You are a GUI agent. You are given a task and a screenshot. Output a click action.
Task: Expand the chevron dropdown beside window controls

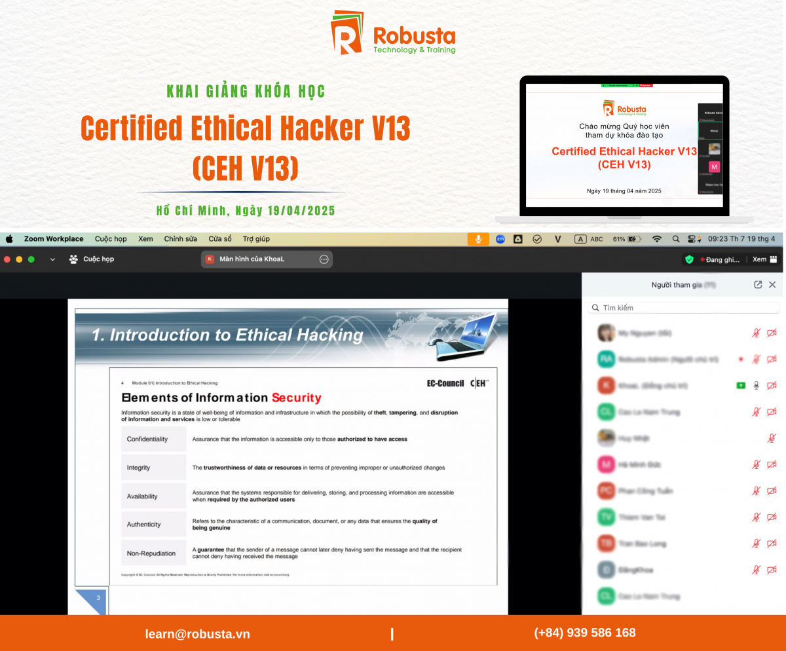pyautogui.click(x=52, y=259)
